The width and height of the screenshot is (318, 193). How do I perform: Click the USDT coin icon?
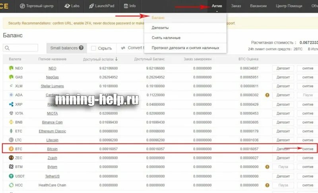coord(11,176)
